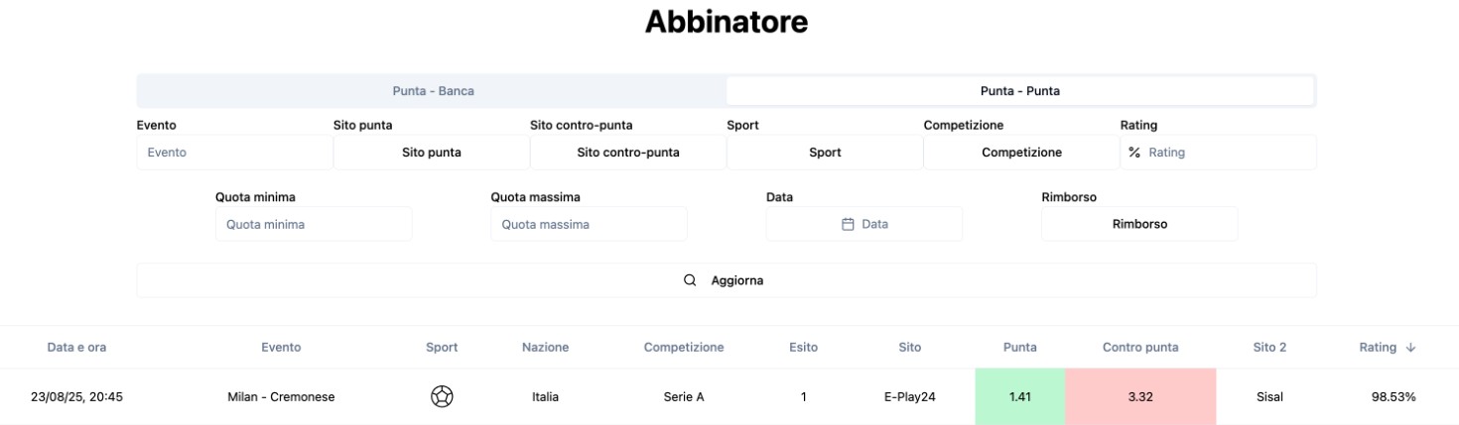Click the Aggiorna button
The image size is (1459, 425).
(727, 280)
